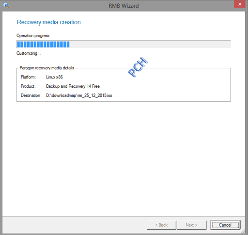The height and width of the screenshot is (235, 248).
Task: Cancel the recovery media creation
Action: (225, 225)
